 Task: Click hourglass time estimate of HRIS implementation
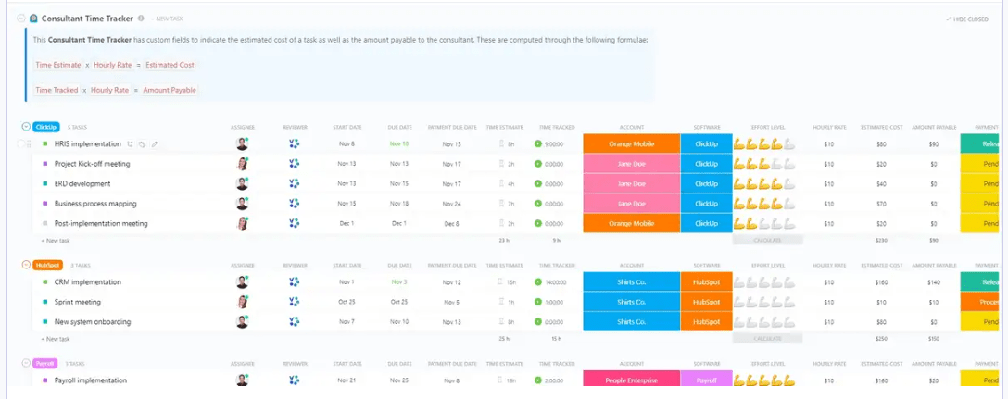pyautogui.click(x=501, y=143)
